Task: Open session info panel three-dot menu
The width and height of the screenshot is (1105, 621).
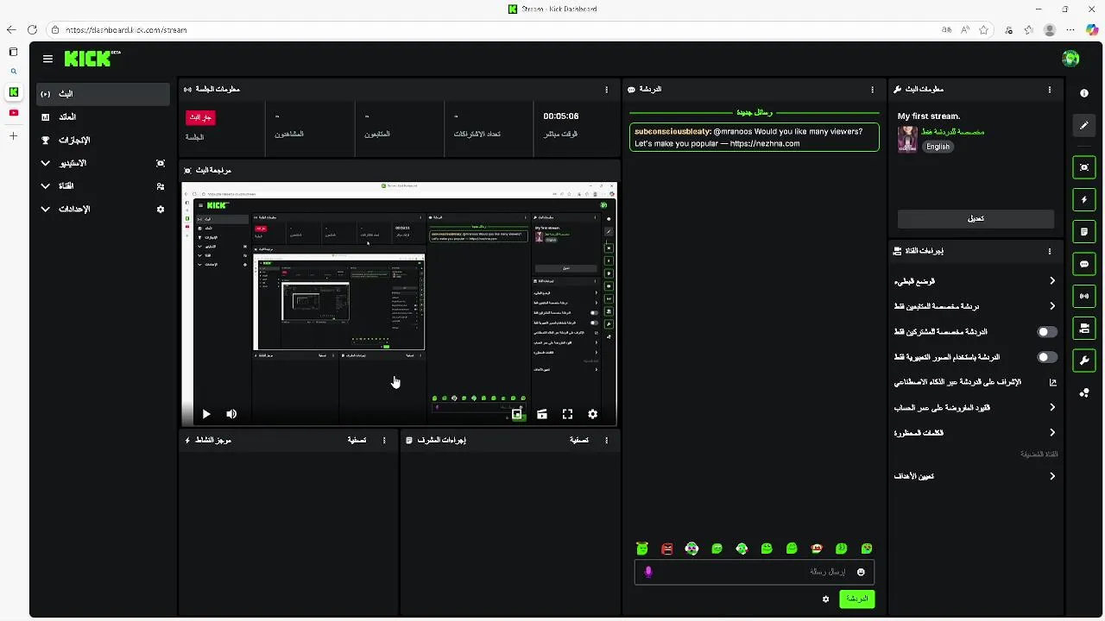Action: pyautogui.click(x=607, y=89)
